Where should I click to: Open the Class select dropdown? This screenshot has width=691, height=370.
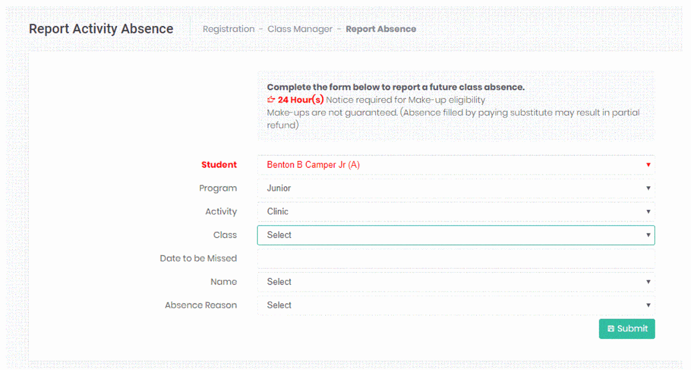pos(455,235)
